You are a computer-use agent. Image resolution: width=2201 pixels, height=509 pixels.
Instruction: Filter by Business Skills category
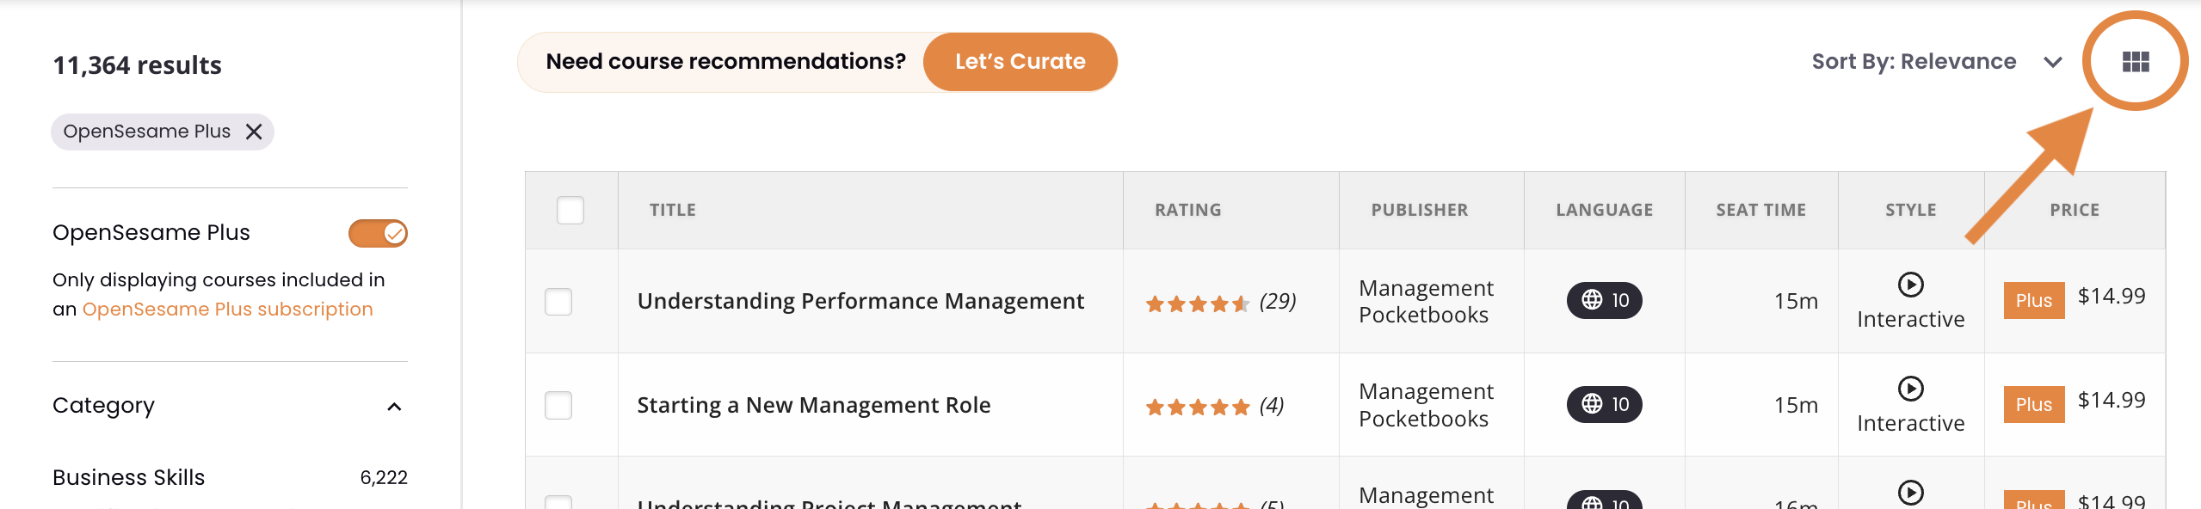[129, 477]
